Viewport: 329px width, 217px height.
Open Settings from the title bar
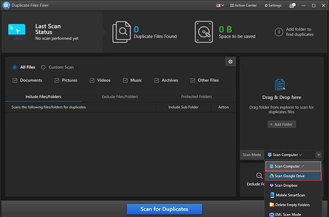coord(273,6)
